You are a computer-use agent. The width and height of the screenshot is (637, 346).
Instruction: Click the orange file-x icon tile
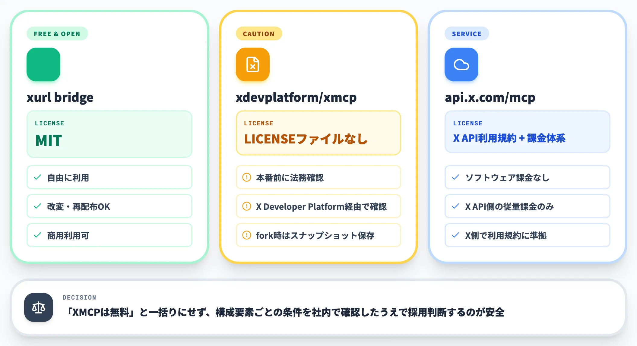click(253, 64)
